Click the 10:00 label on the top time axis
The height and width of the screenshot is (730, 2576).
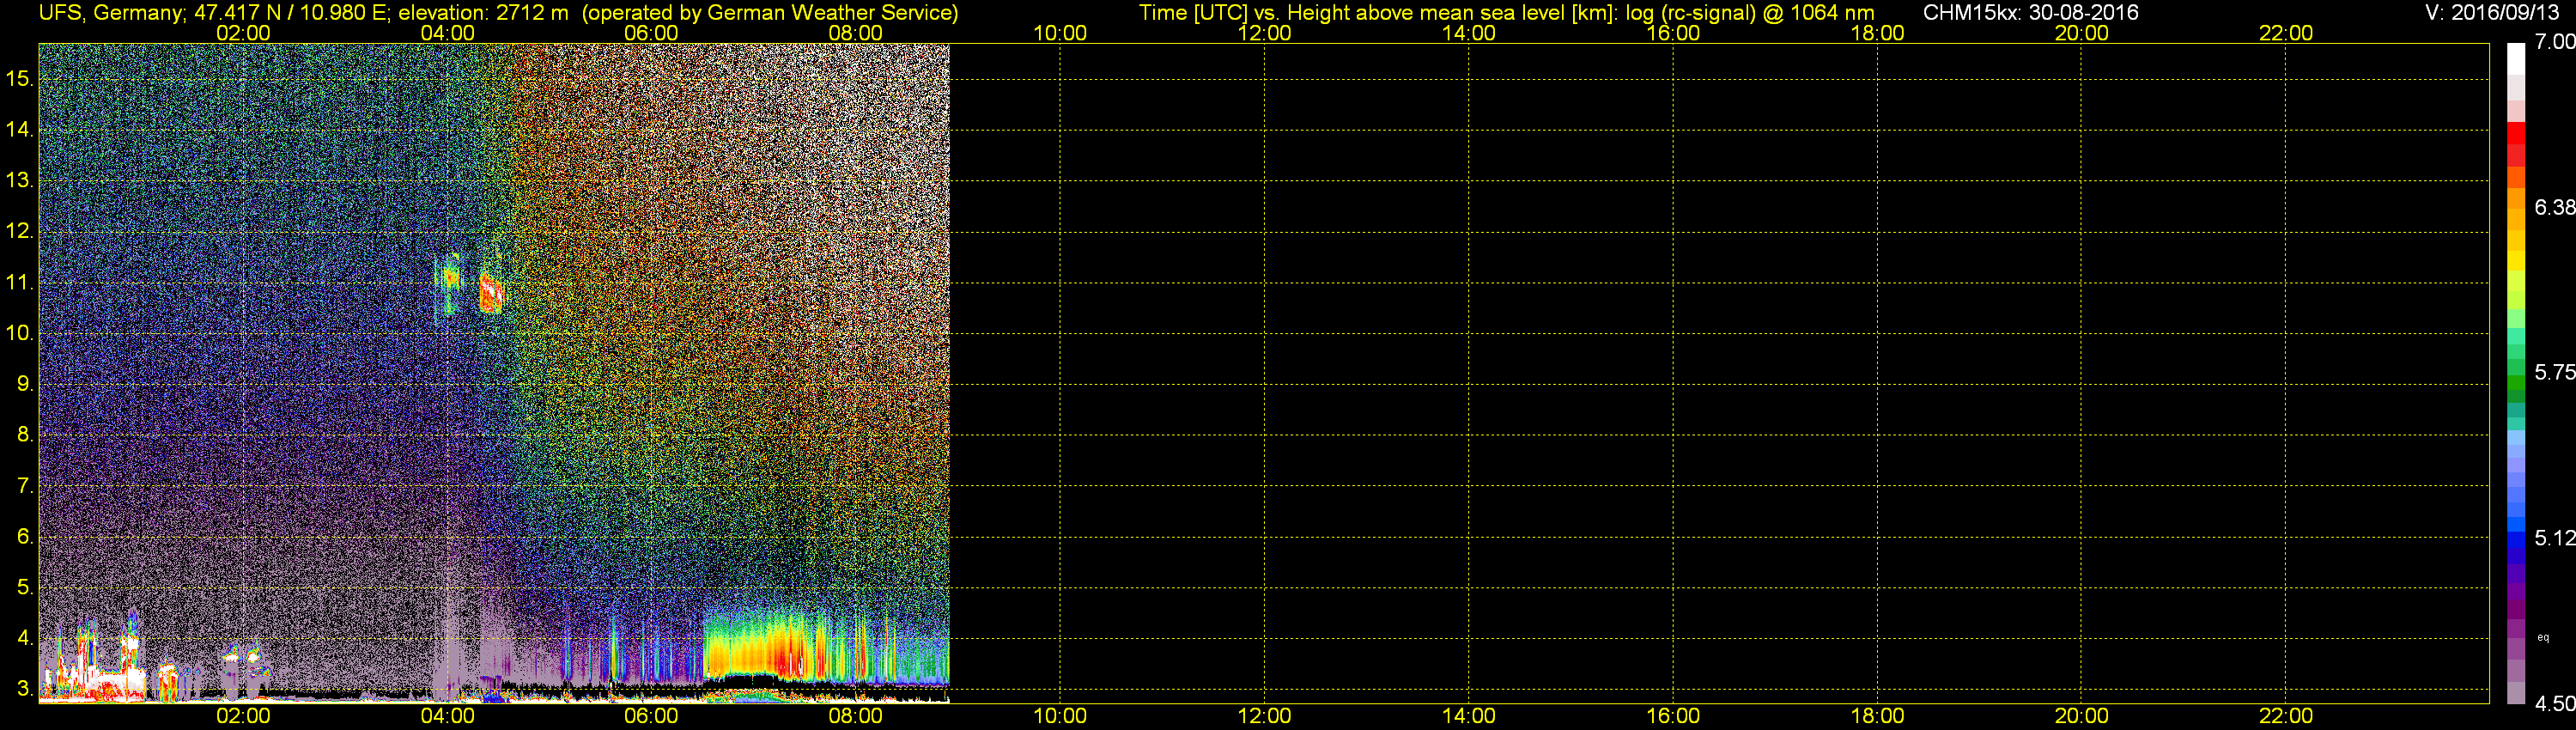point(1060,33)
